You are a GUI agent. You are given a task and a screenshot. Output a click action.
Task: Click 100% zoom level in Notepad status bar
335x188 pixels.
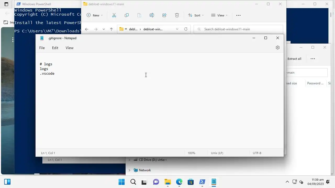[191, 153]
